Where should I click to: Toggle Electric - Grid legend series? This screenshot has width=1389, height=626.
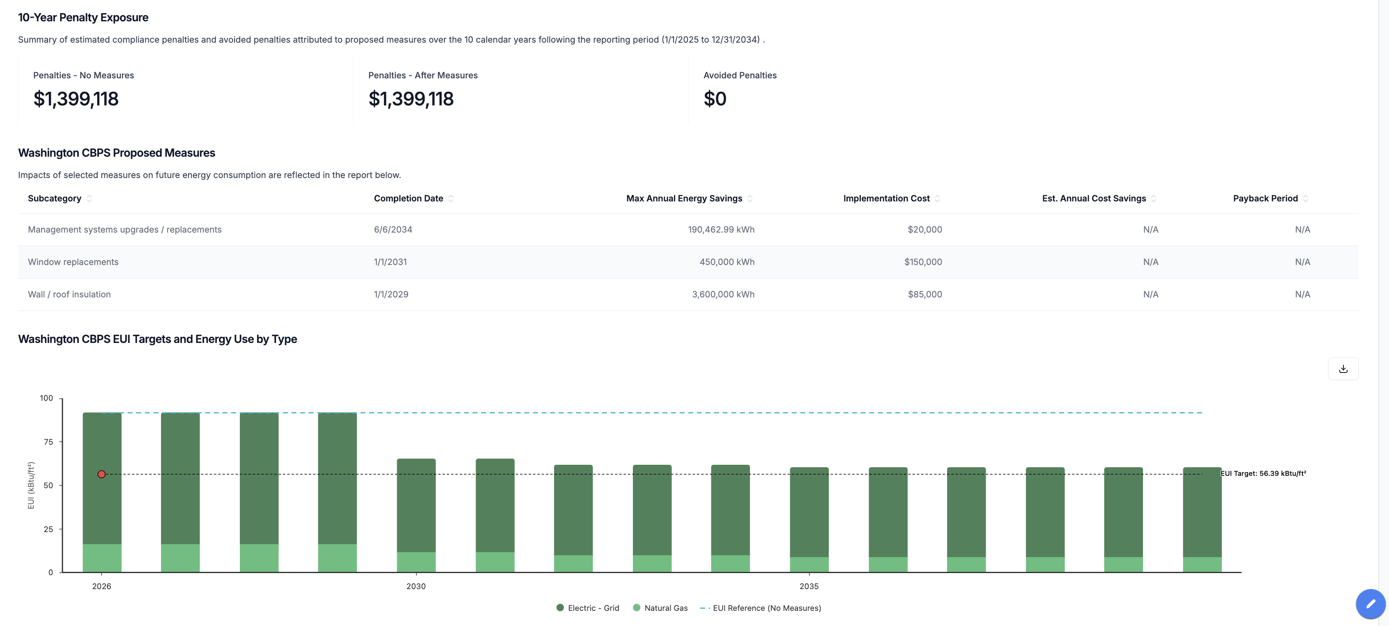[x=587, y=608]
